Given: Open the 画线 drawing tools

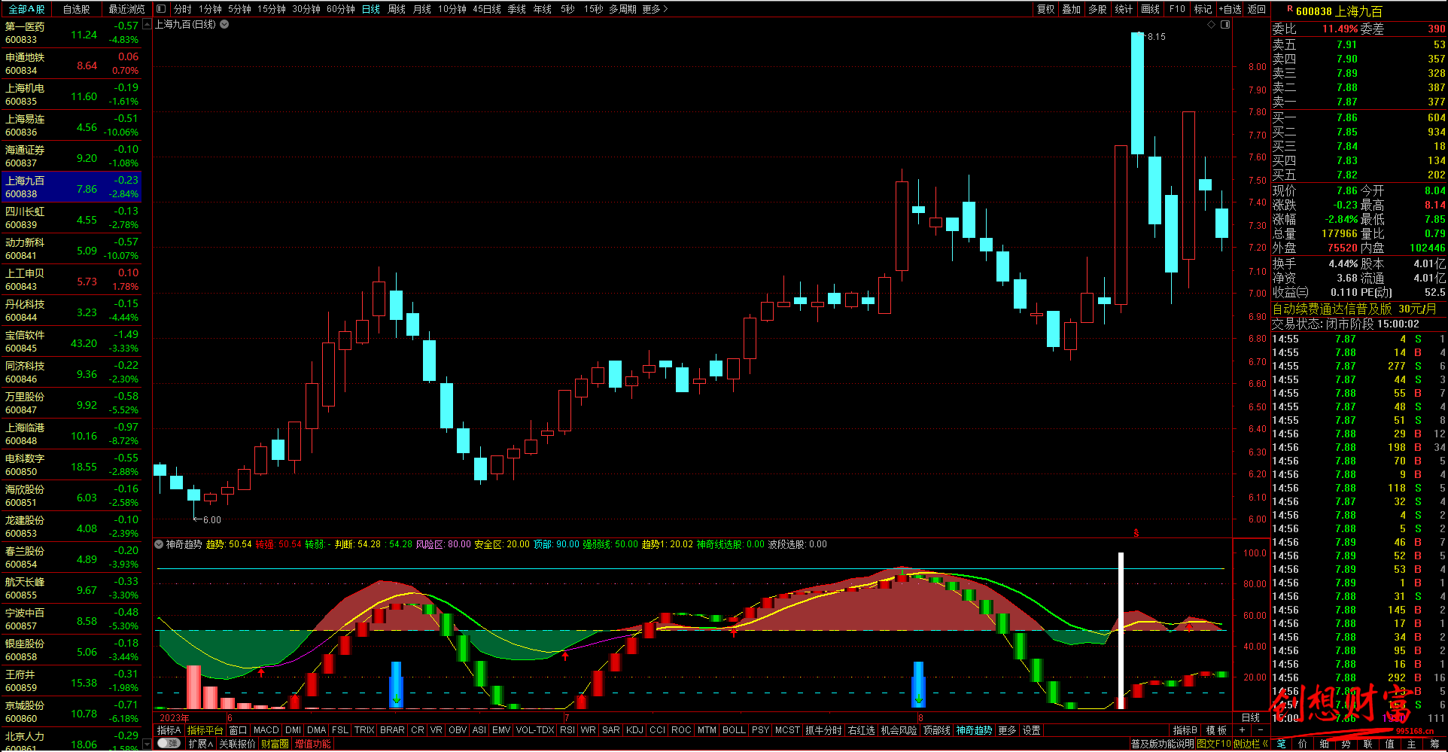Looking at the screenshot, I should pyautogui.click(x=1150, y=9).
